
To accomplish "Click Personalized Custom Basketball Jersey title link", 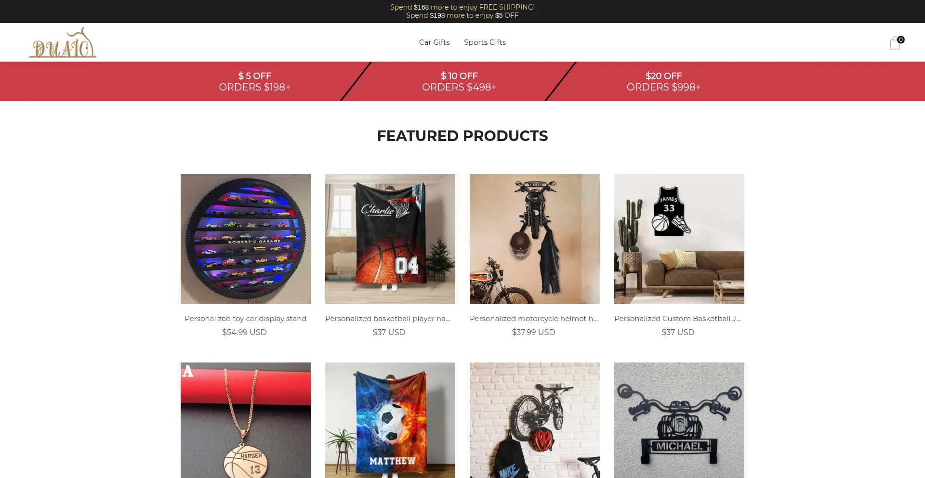I will click(677, 319).
